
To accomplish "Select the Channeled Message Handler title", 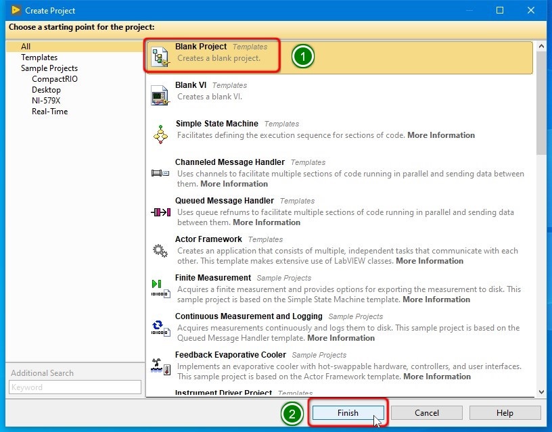I will [230, 162].
